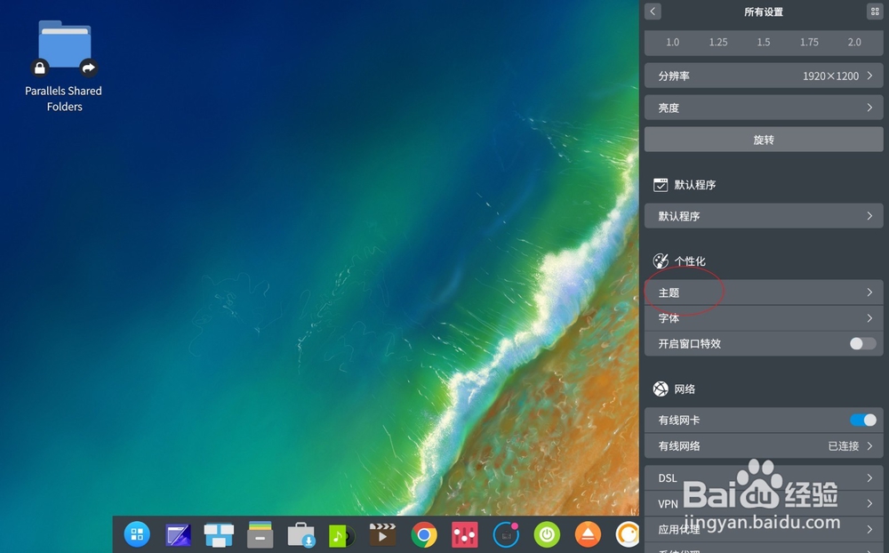Click the grid icon beside 所有设置 title
Screen dimensions: 889x553
pos(872,11)
